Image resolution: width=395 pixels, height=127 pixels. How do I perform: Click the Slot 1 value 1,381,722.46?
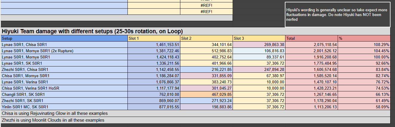coord(154,51)
